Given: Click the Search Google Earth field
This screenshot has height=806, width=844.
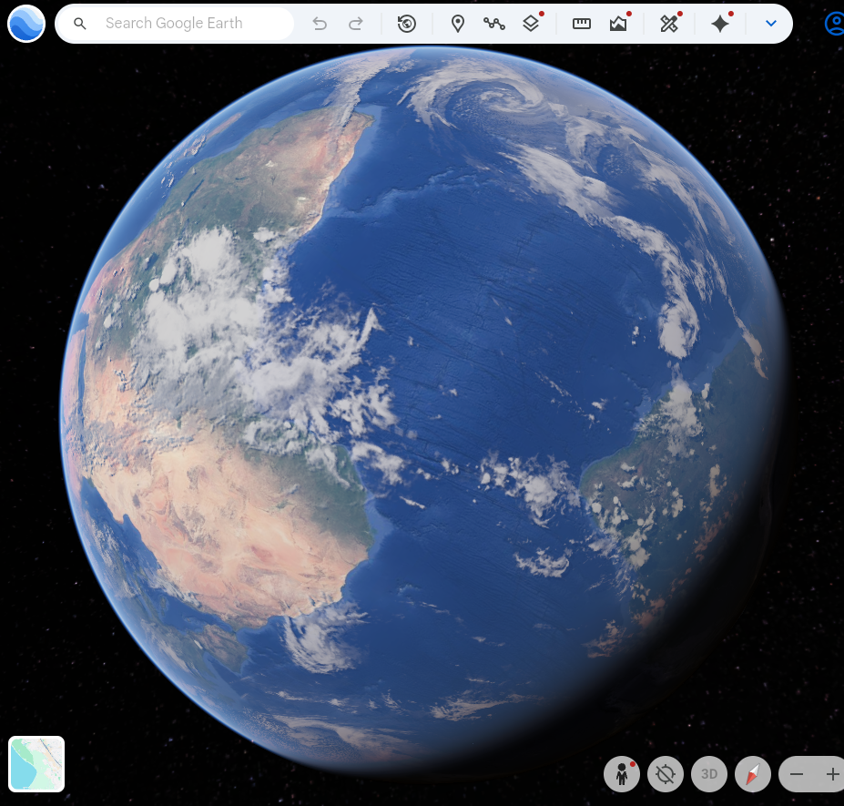Looking at the screenshot, I should pyautogui.click(x=175, y=23).
